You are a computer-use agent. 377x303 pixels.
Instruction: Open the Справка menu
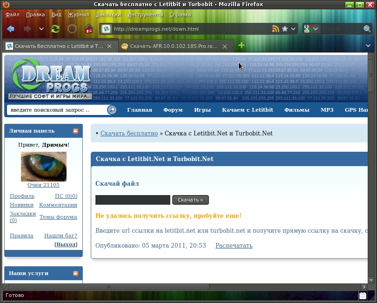tap(180, 15)
